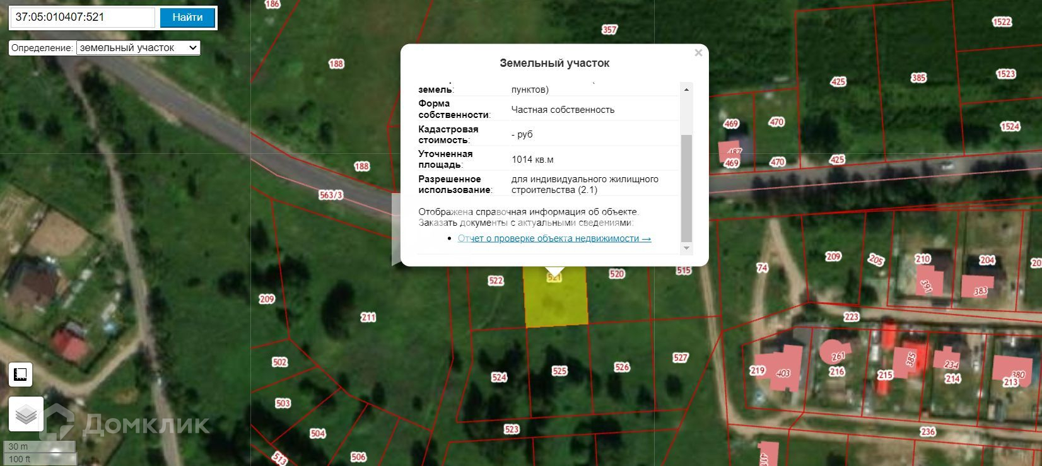Click the Найти search button
Screen dimensions: 1042x466
187,18
